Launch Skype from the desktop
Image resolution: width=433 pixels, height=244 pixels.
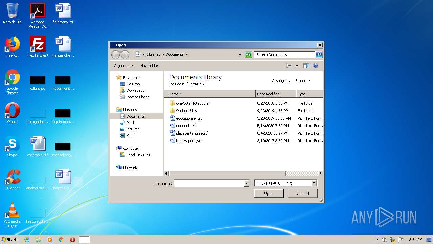pos(12,146)
